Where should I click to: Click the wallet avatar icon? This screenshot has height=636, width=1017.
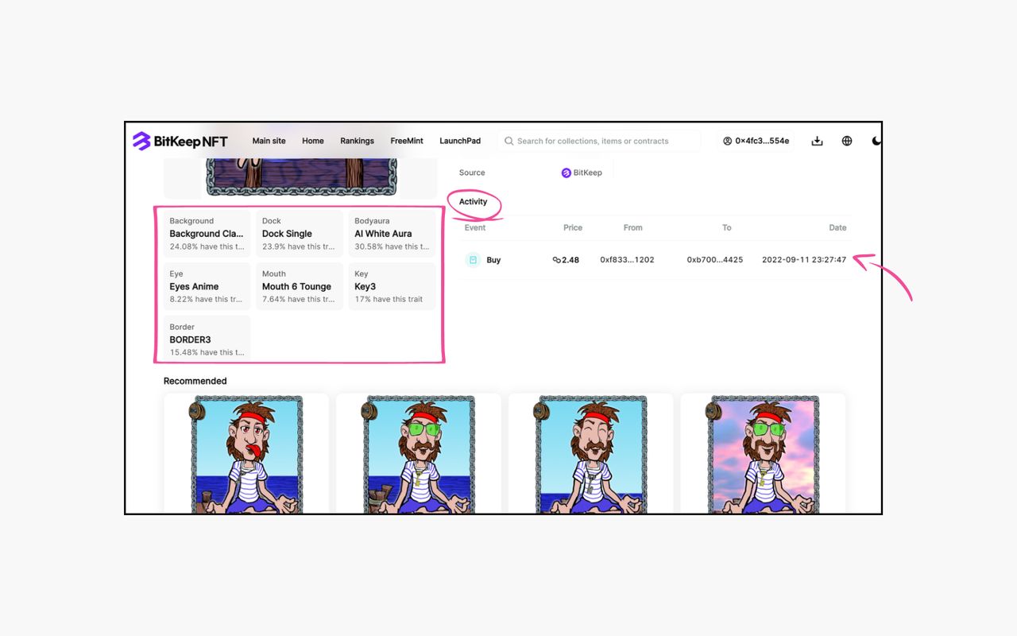point(727,141)
